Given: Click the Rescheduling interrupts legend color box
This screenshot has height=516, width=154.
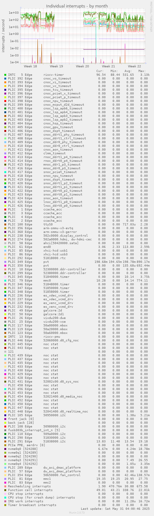Looking at the screenshot, I should pyautogui.click(x=5, y=486).
